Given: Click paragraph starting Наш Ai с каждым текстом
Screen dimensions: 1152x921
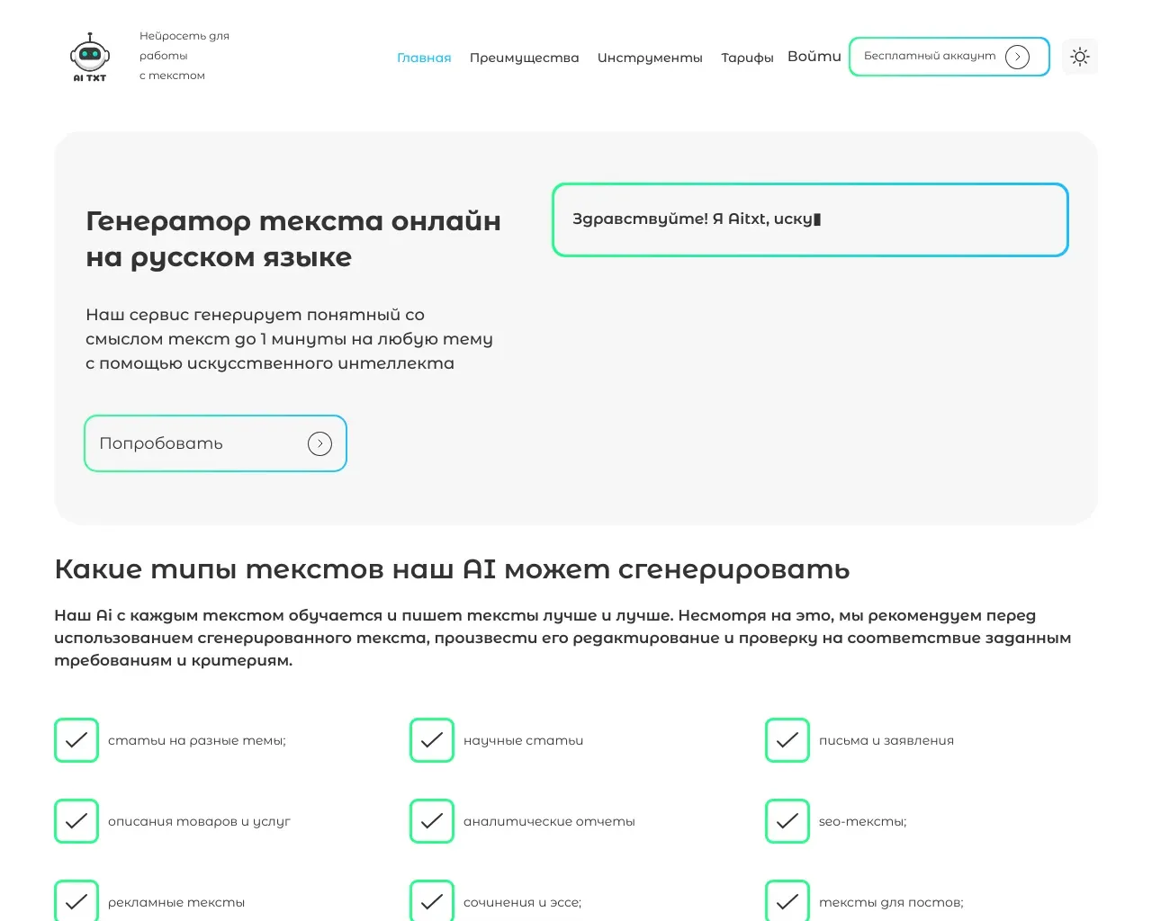Looking at the screenshot, I should 562,638.
